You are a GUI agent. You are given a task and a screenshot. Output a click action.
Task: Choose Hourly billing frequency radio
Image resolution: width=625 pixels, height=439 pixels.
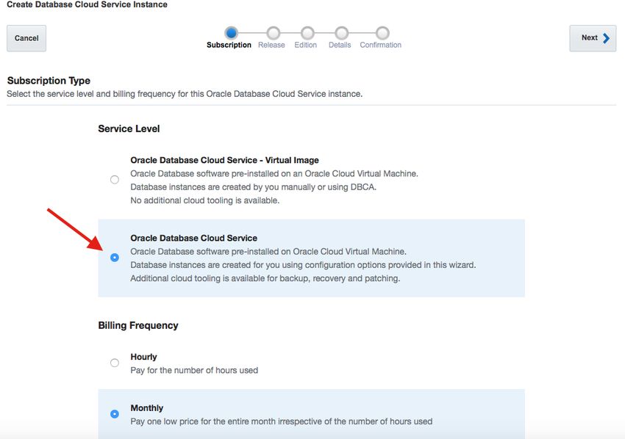coord(115,363)
